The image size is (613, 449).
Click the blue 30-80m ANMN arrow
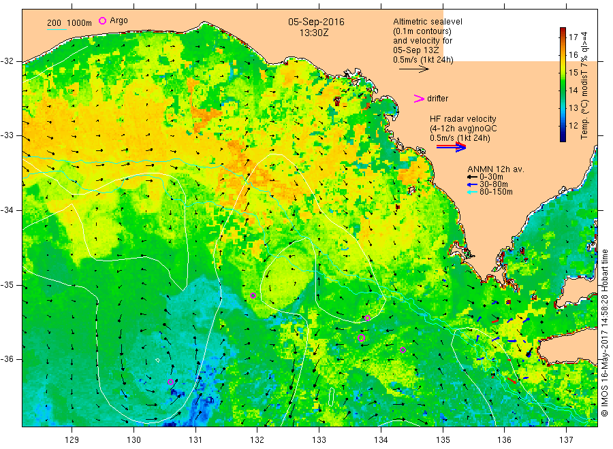[x=472, y=184]
